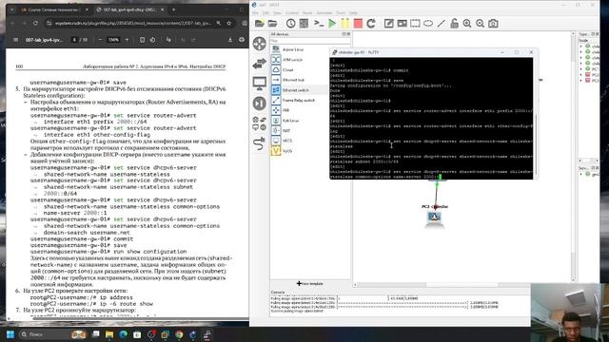
Task: Click the taskbar search box
Action: click(x=53, y=334)
